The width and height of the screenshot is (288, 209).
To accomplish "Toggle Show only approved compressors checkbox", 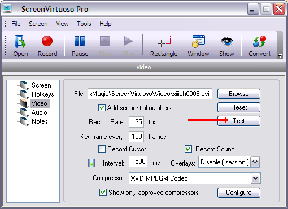I will click(103, 193).
